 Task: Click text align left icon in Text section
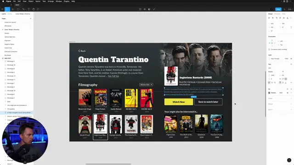[269, 82]
